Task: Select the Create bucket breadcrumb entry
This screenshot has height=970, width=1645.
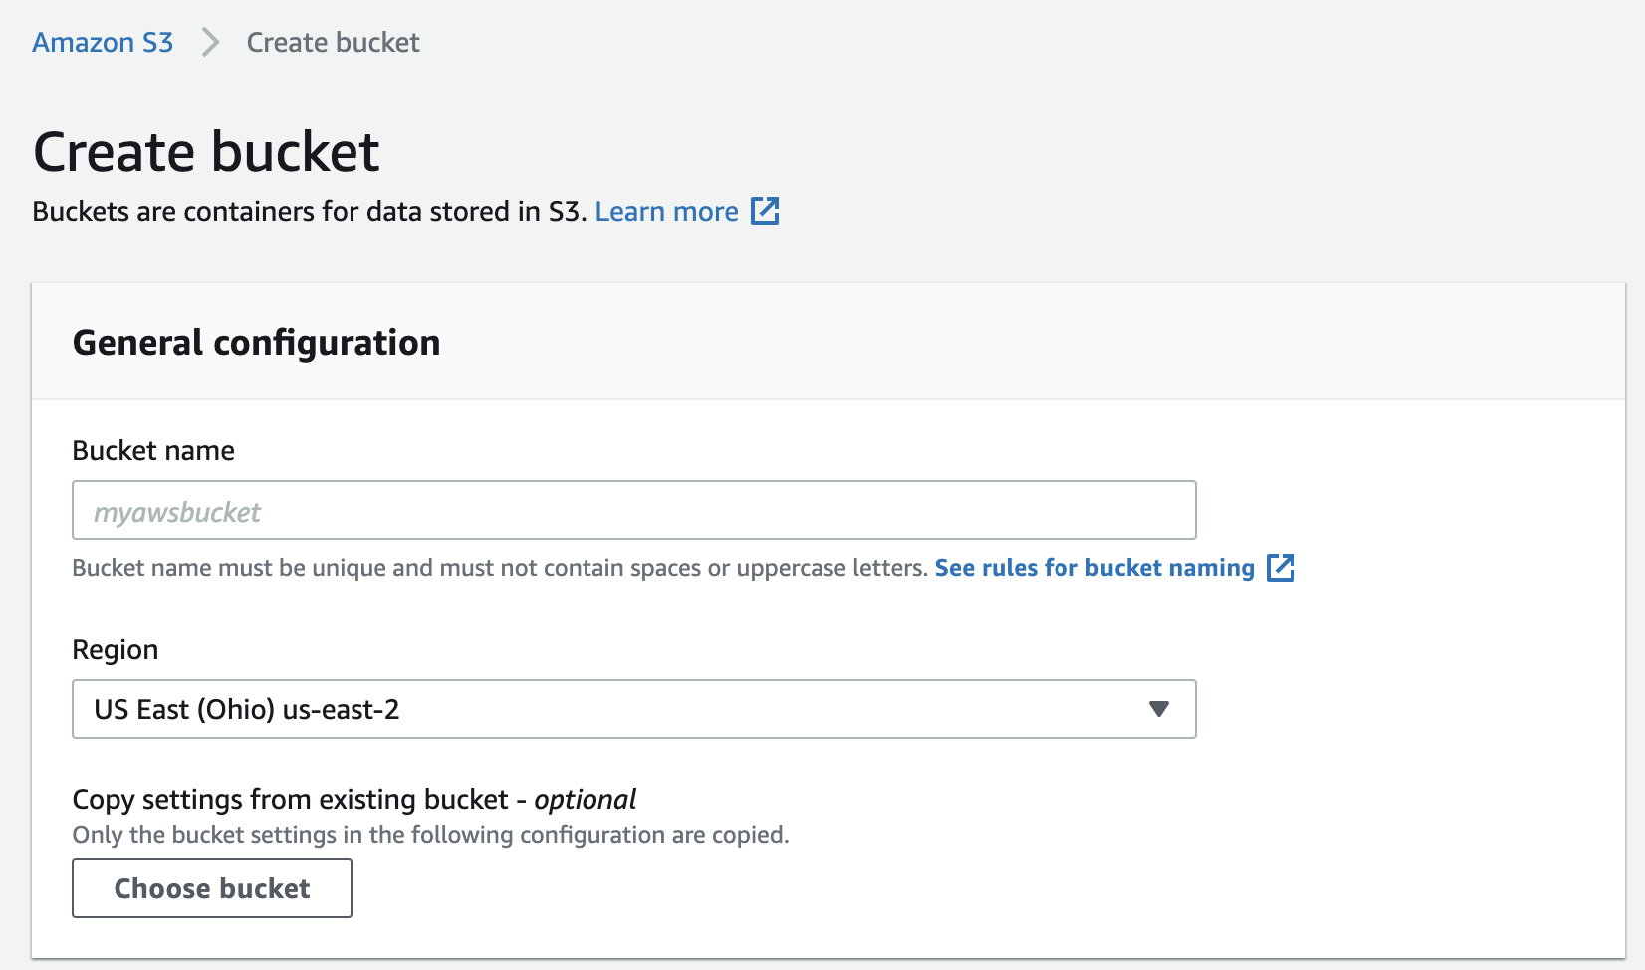Action: [x=333, y=42]
